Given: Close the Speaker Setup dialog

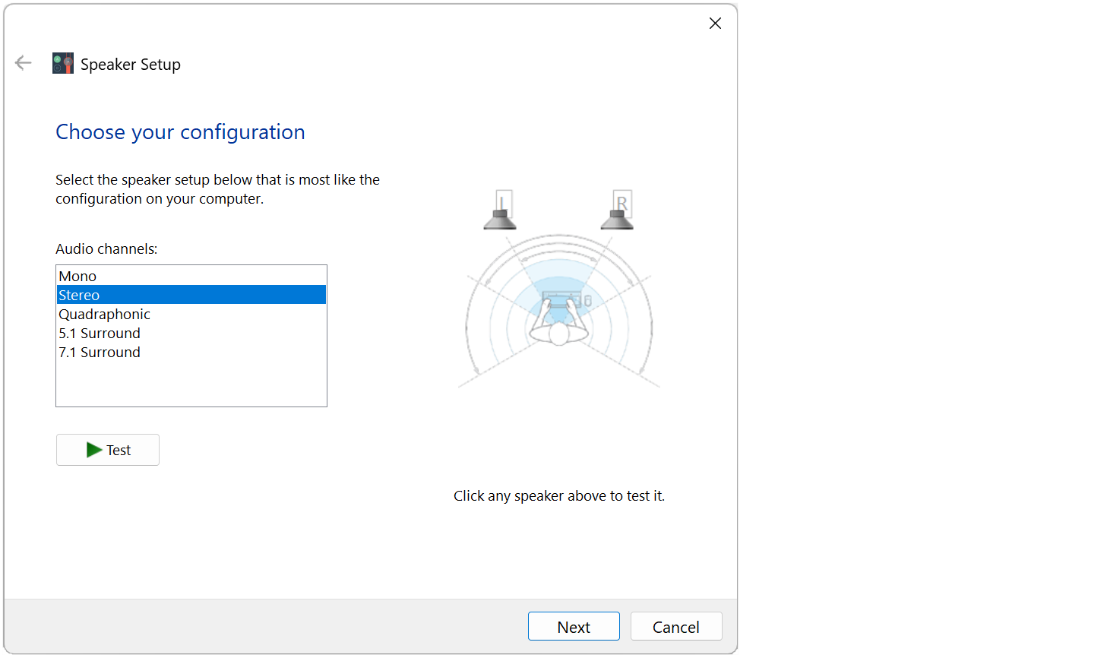Looking at the screenshot, I should pyautogui.click(x=715, y=24).
